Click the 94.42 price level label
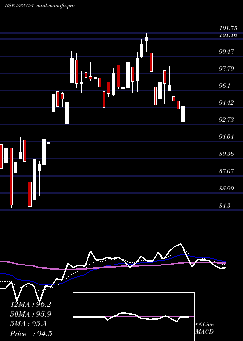Viewport: 243px width, 341px height. (x=226, y=103)
